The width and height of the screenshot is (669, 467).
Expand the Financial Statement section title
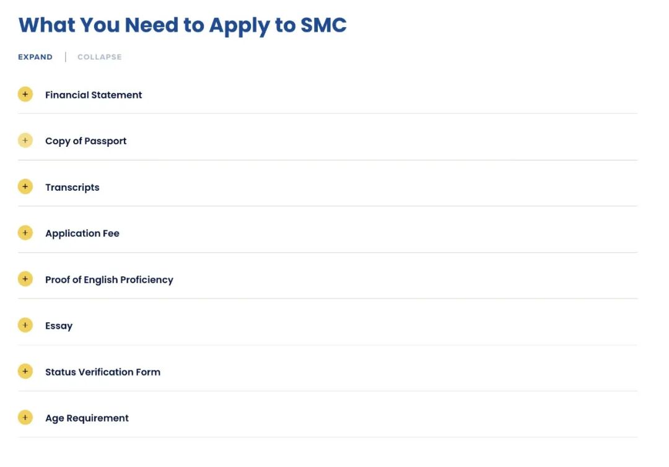tap(94, 95)
